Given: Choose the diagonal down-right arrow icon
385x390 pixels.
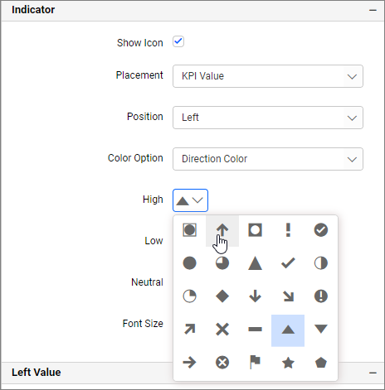Looking at the screenshot, I should [x=288, y=296].
